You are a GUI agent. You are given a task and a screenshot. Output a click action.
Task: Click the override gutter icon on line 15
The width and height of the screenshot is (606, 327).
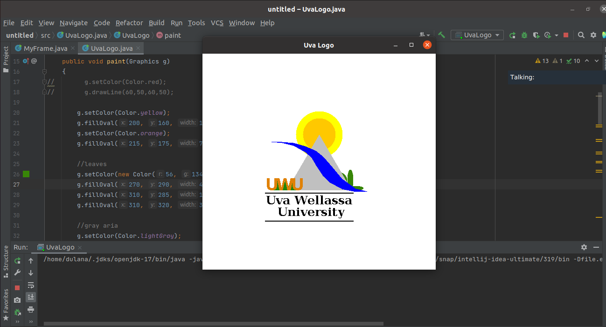pyautogui.click(x=27, y=61)
